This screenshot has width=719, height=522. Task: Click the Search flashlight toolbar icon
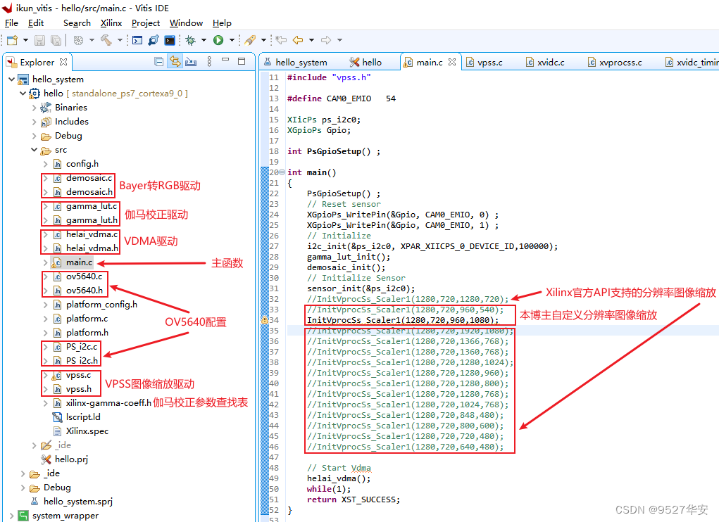point(250,40)
